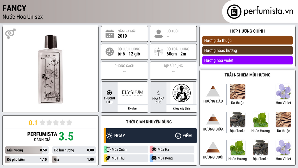Click the purple Hương hoa violet bar
The image size is (298, 168).
point(247,60)
